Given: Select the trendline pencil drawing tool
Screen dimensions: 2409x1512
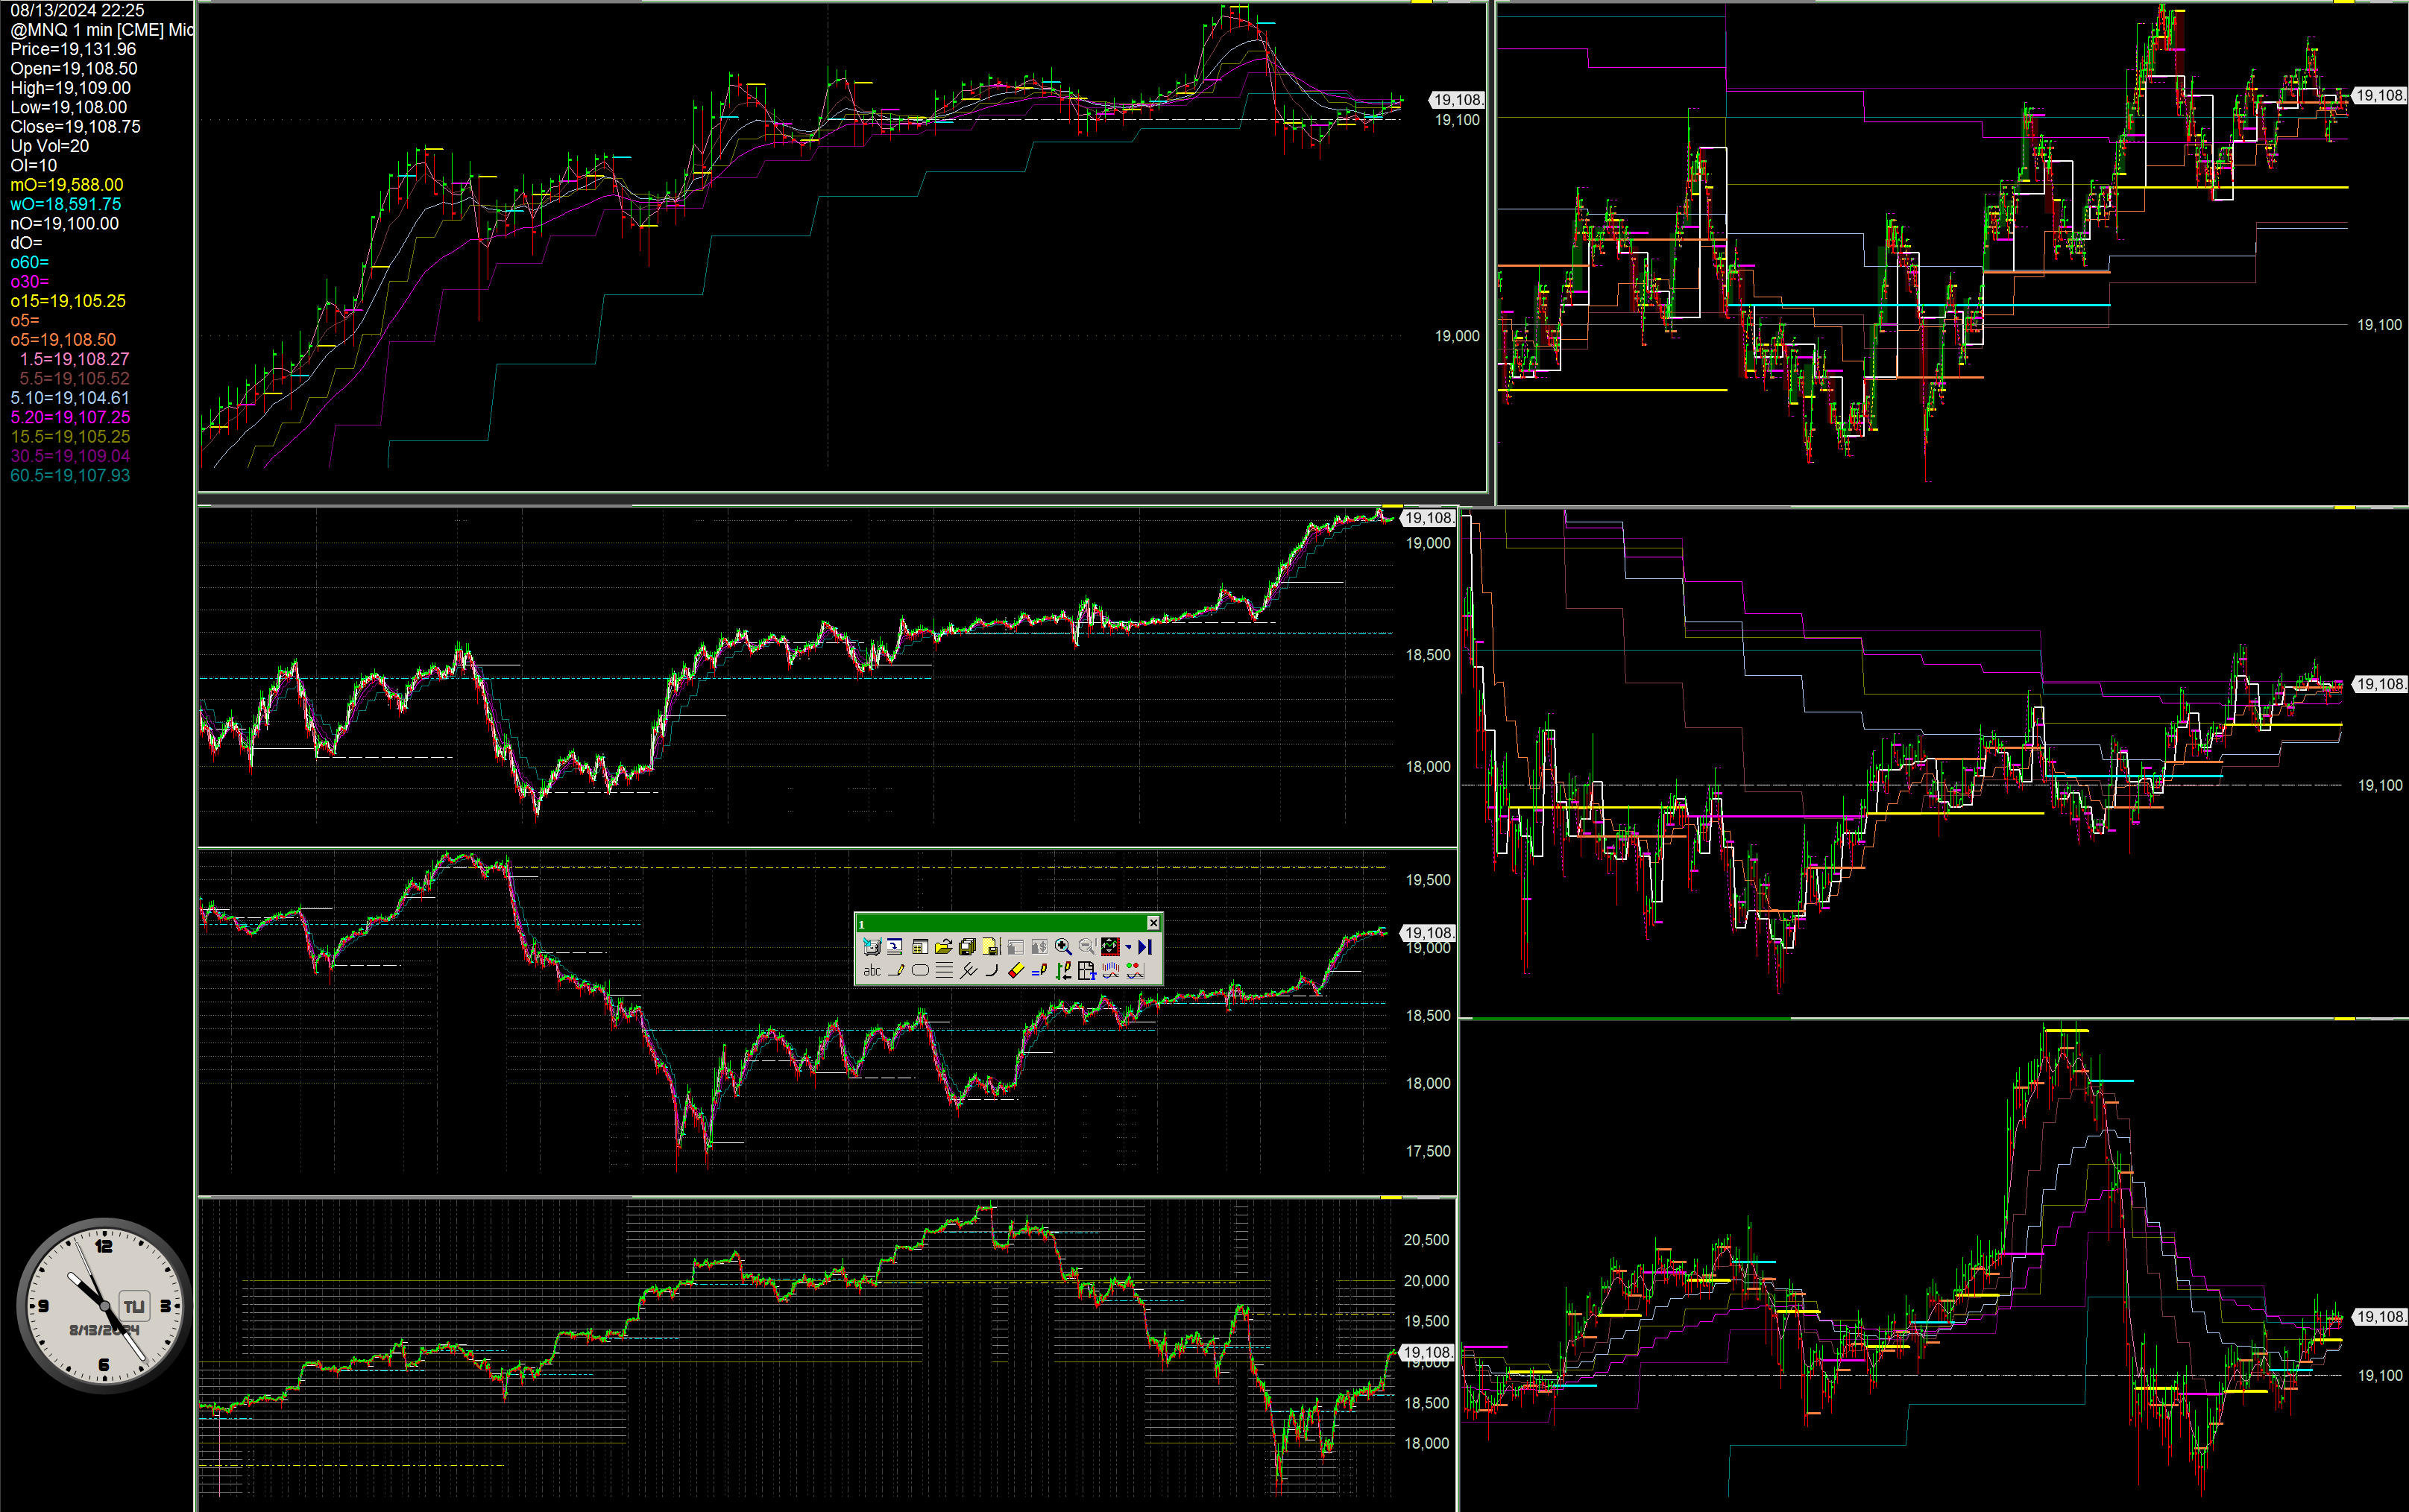Looking at the screenshot, I should pos(896,970).
